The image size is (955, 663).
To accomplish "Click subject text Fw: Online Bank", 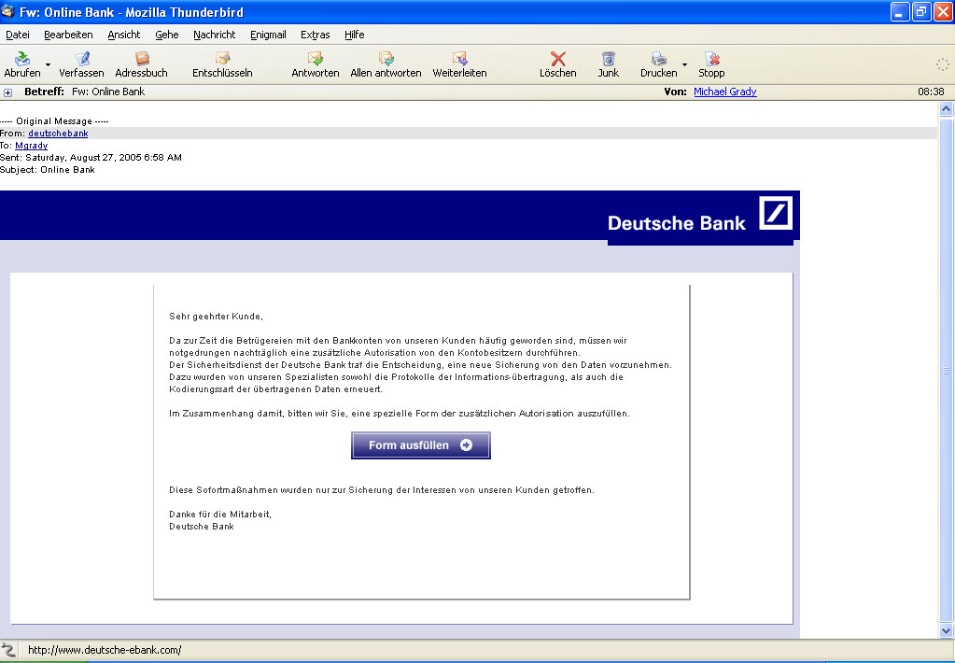I will click(x=108, y=92).
